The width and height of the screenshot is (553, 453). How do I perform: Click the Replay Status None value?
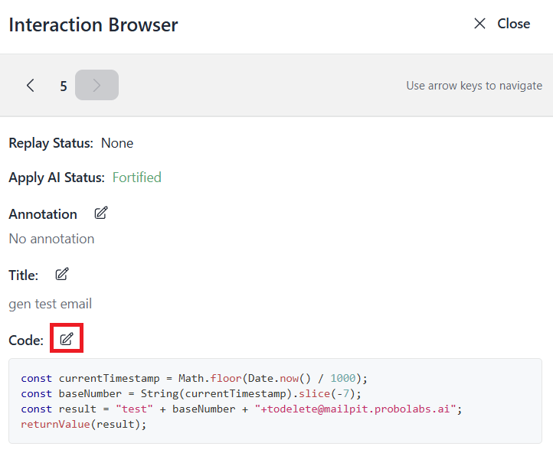coord(116,143)
